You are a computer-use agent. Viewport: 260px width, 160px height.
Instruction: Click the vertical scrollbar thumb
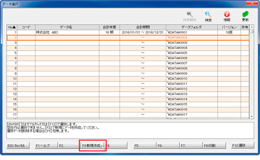point(252,31)
